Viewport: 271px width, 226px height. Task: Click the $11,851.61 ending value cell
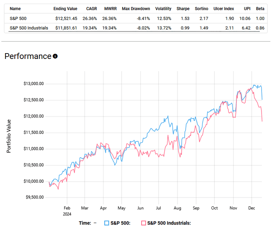(66, 28)
